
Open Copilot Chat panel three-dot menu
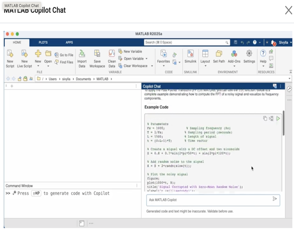pyautogui.click(x=280, y=86)
